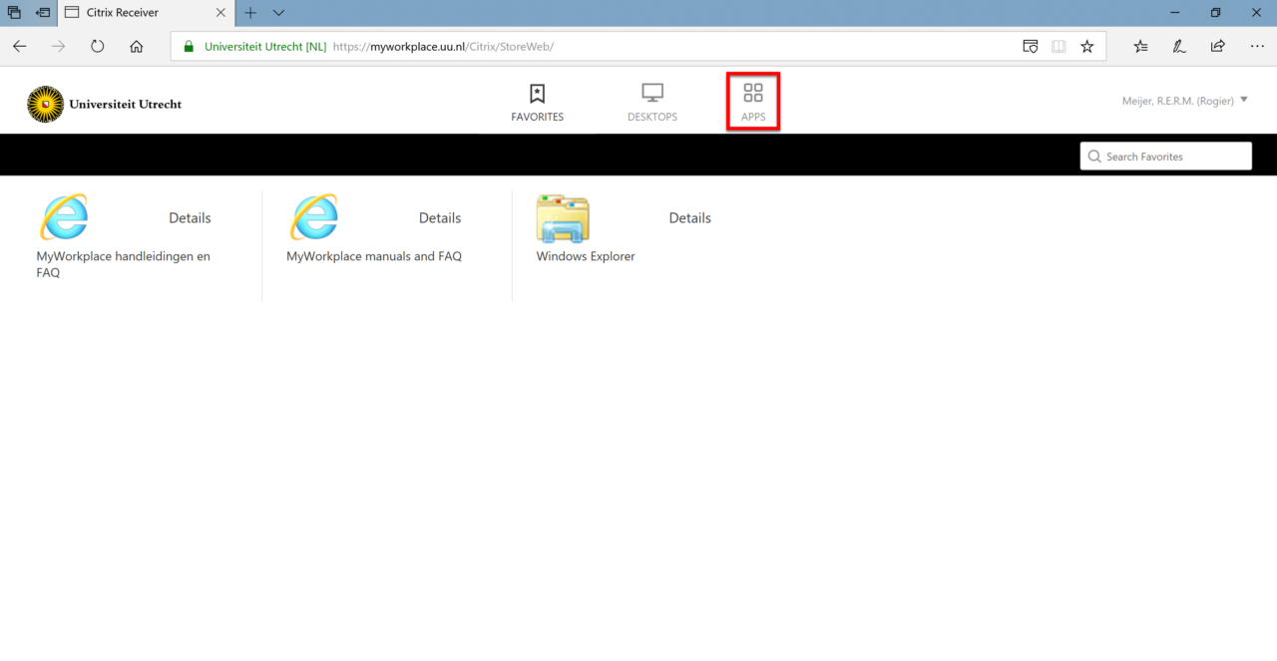Screen dimensions: 1277x661
Task: Show the tab preview chevron
Action: [277, 13]
